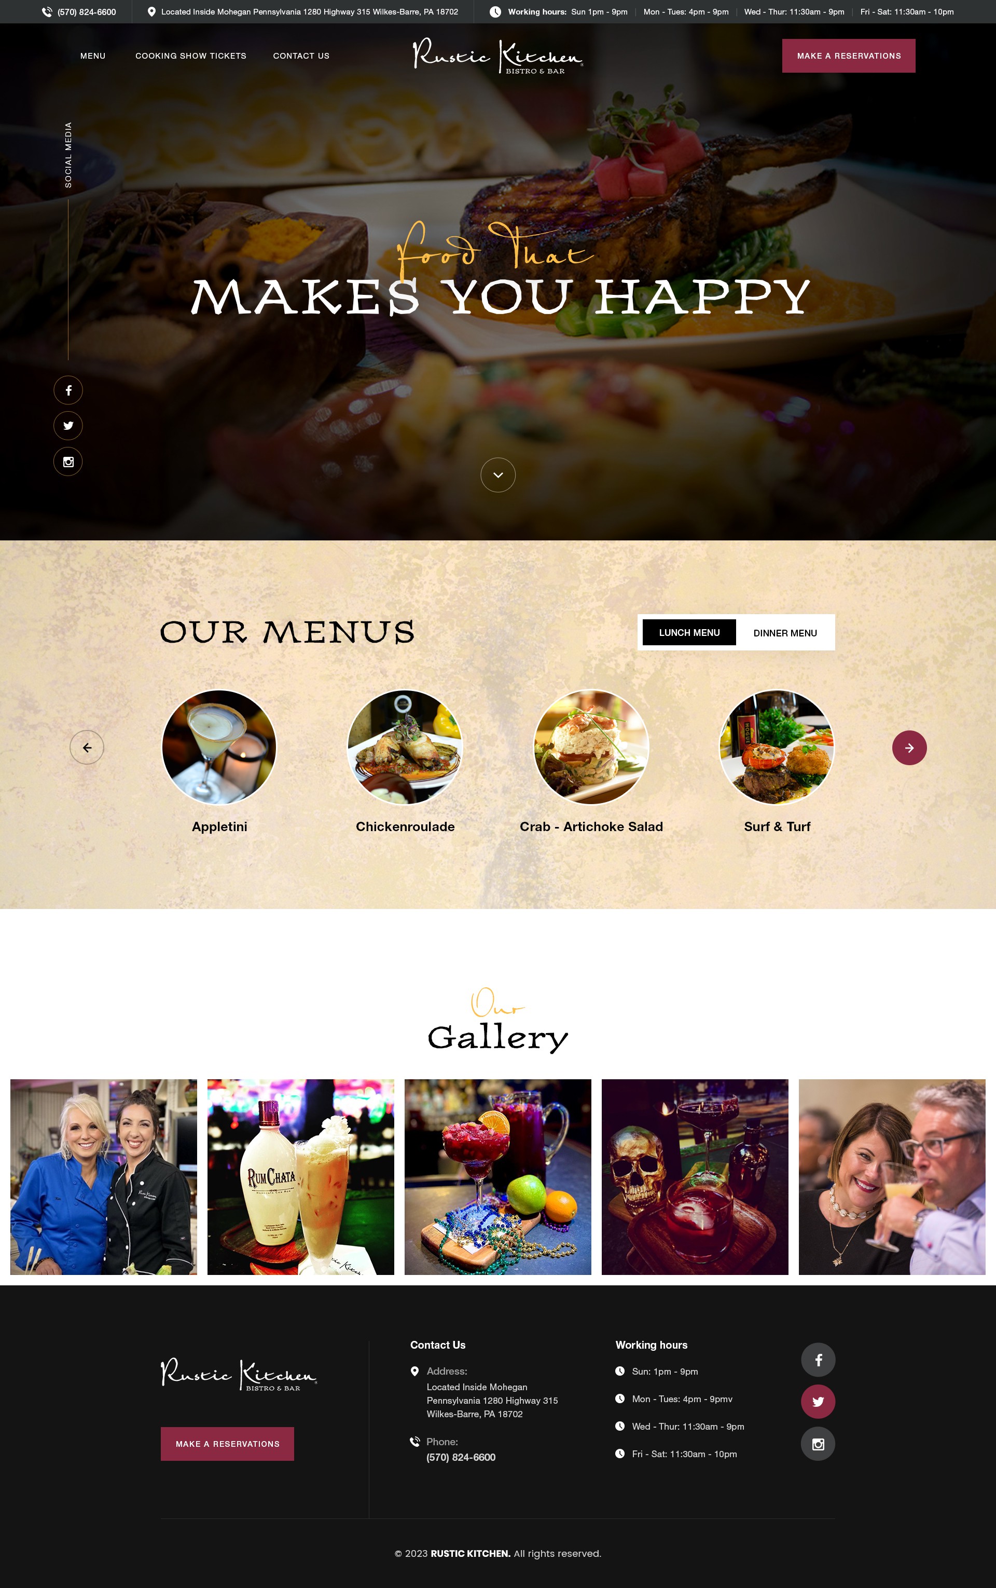Click the footer phone number (570) 824-6600
The image size is (996, 1588).
coord(461,1457)
